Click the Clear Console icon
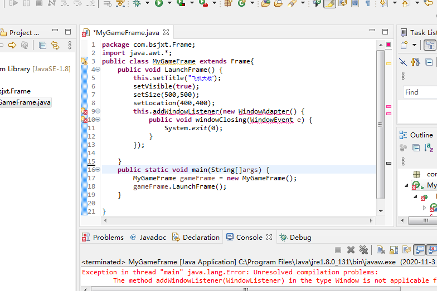 pos(381,250)
